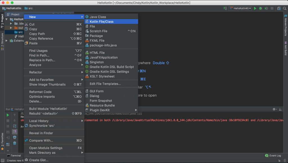Click Paste in the context menu
The width and height of the screenshot is (288, 163).
54,43
